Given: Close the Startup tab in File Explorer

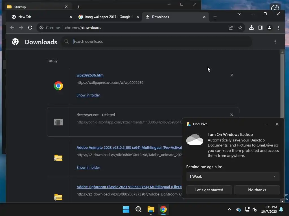Looking at the screenshot, I should pyautogui.click(x=66, y=7).
